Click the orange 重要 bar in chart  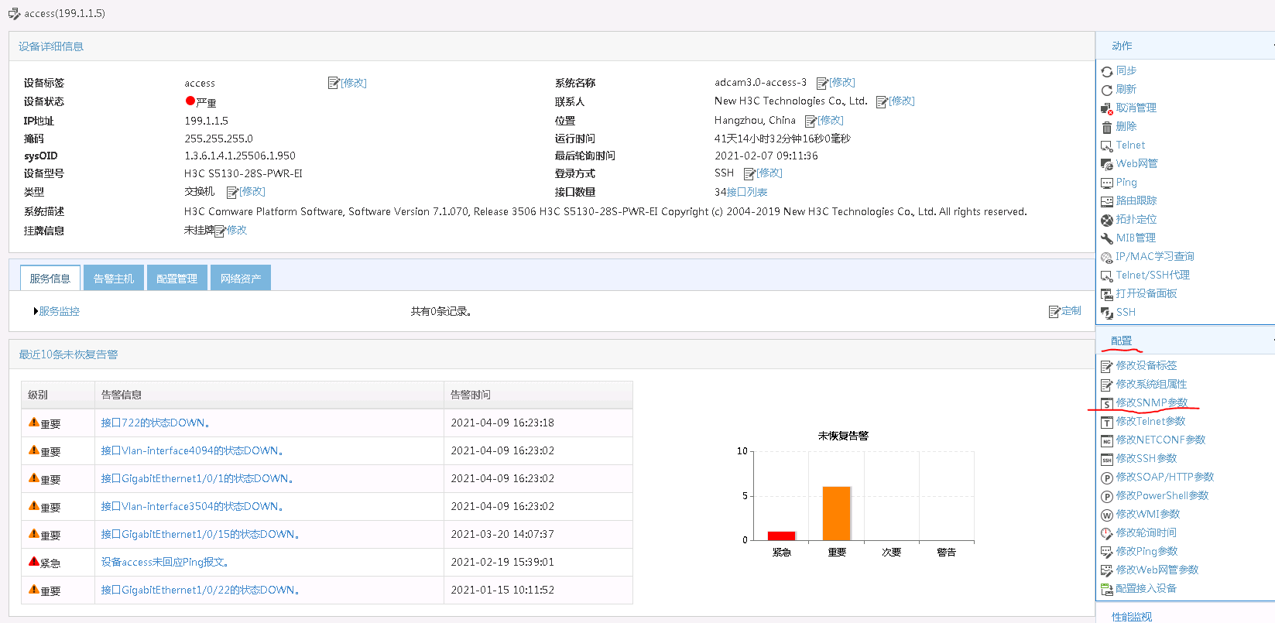coord(836,512)
